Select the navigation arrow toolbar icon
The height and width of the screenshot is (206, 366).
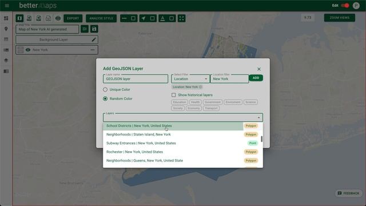[x=144, y=18]
